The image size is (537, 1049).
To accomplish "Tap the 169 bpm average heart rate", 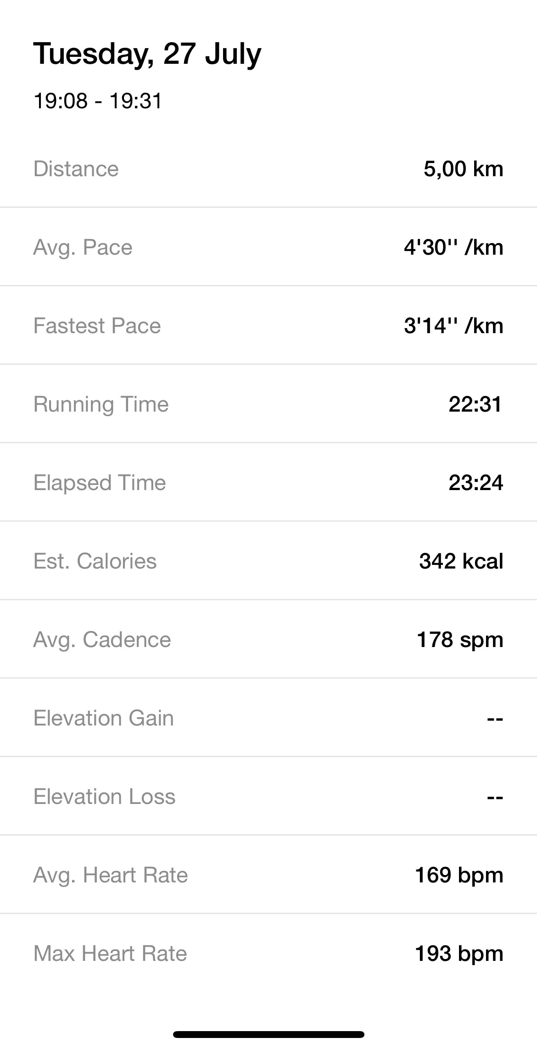I will coord(459,875).
